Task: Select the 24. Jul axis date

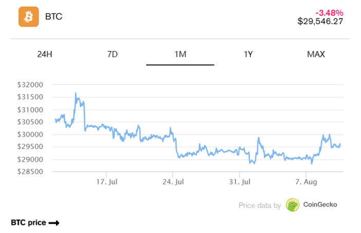Action: pos(174,182)
